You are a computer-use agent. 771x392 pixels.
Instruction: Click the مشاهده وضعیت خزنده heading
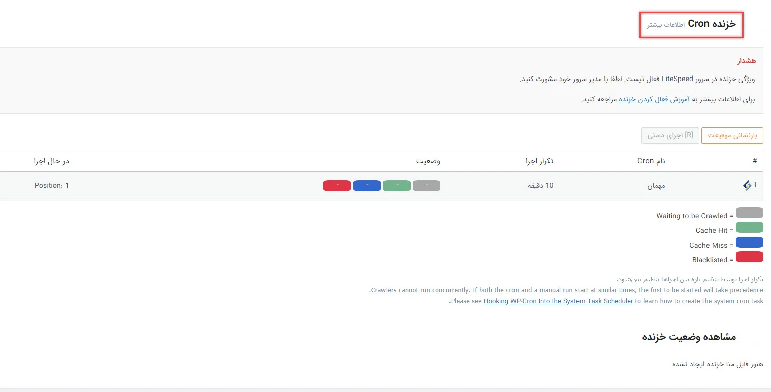click(689, 337)
